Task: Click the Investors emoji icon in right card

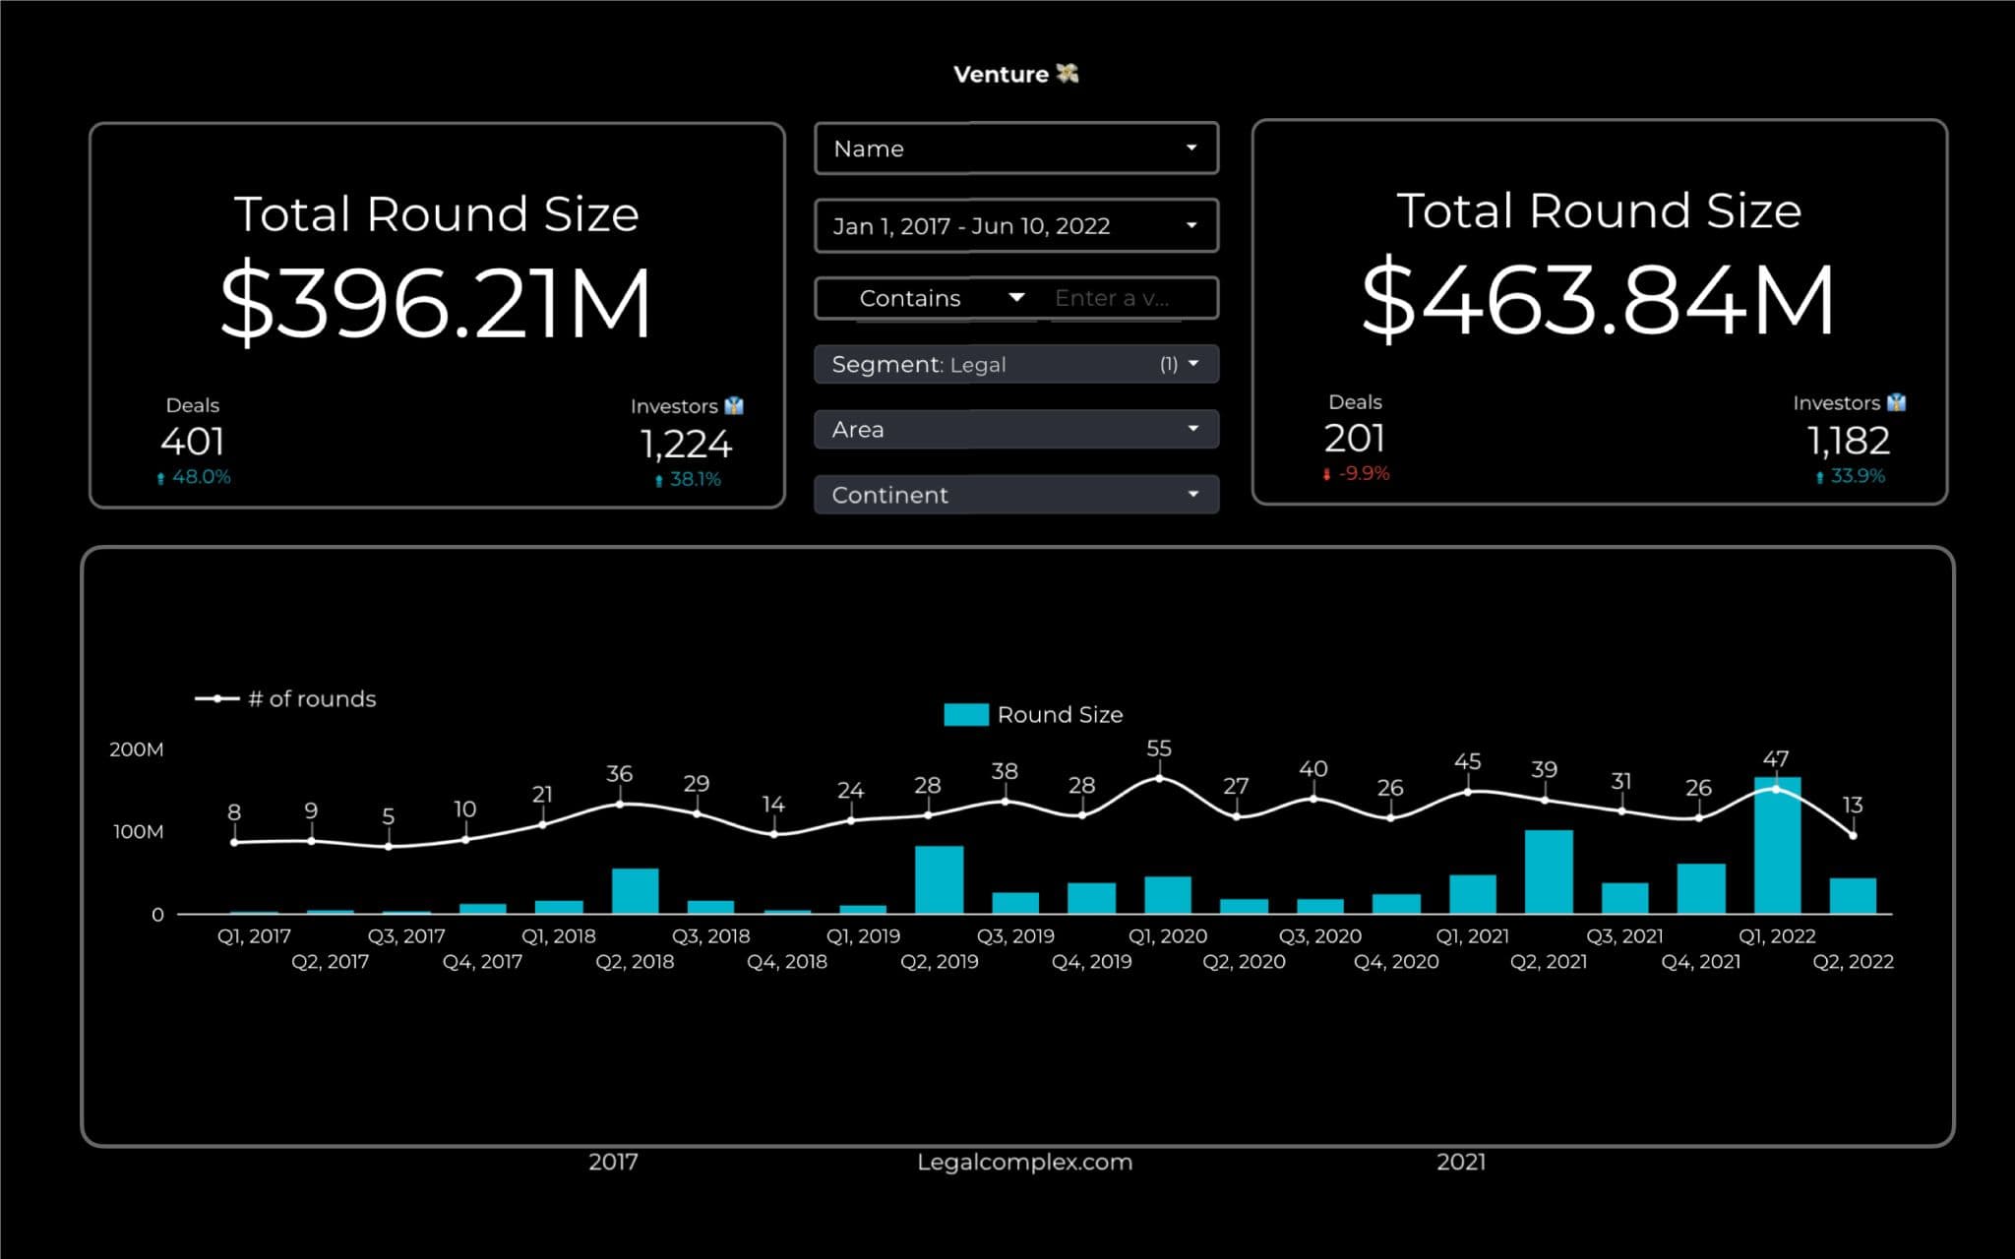Action: tap(1897, 402)
